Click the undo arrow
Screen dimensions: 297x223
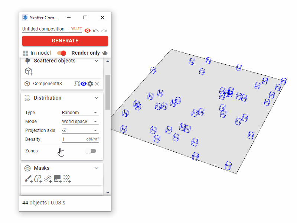pos(96,30)
